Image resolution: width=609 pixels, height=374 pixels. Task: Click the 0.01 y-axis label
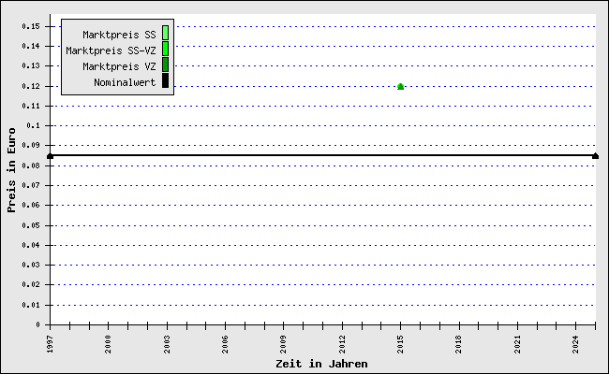[31, 305]
